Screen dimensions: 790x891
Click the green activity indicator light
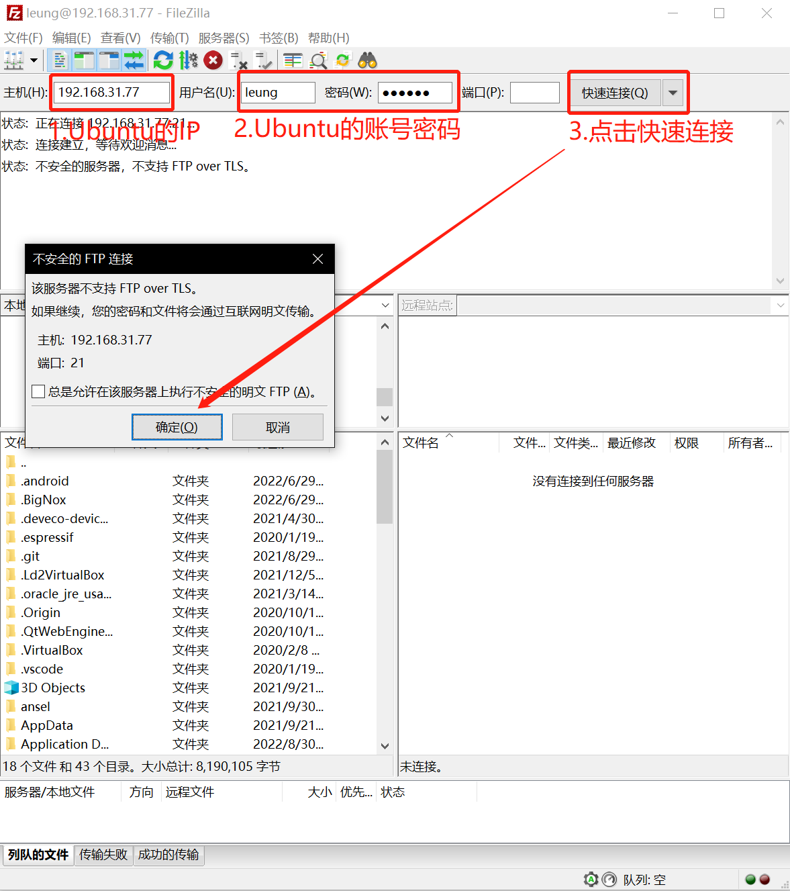point(750,879)
